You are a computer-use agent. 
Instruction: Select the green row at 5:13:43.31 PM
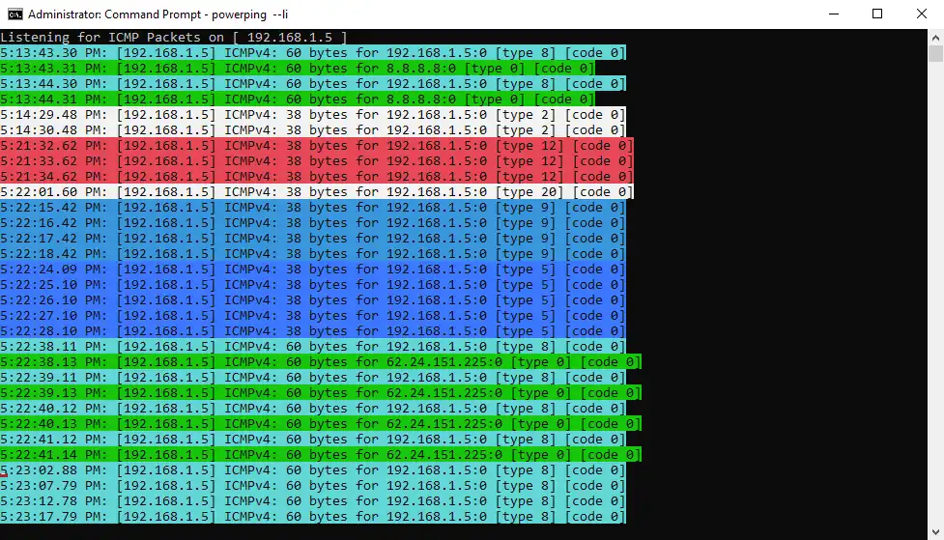point(298,68)
